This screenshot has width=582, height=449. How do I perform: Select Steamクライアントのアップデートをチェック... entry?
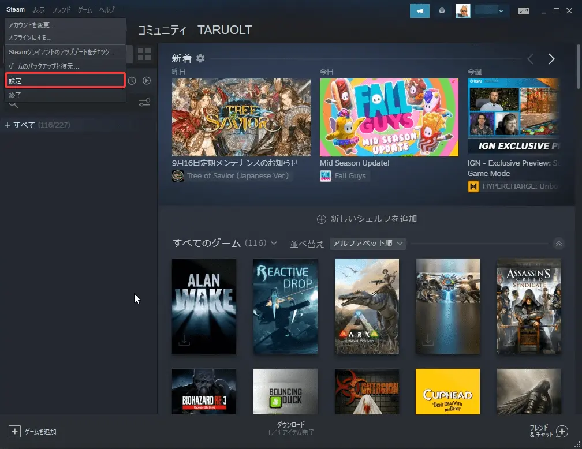point(65,52)
